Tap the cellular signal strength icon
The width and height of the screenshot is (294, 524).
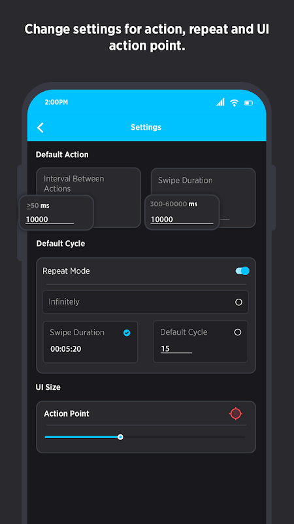[220, 102]
